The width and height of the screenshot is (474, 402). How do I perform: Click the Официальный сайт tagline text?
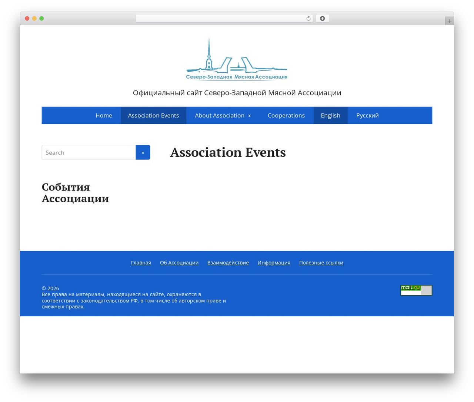[237, 93]
